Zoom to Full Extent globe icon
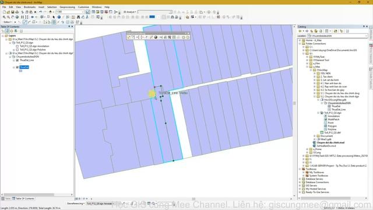Image resolution: width=373 pixels, height=210 pixels. (17, 17)
